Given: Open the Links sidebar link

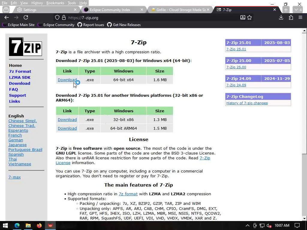Looking at the screenshot, I should pyautogui.click(x=14, y=101).
